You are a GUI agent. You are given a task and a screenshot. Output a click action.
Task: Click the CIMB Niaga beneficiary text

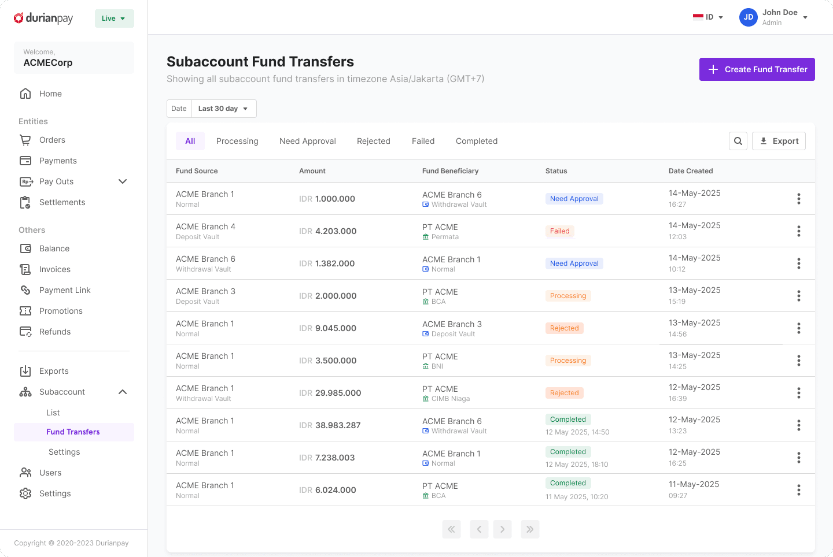tap(451, 399)
